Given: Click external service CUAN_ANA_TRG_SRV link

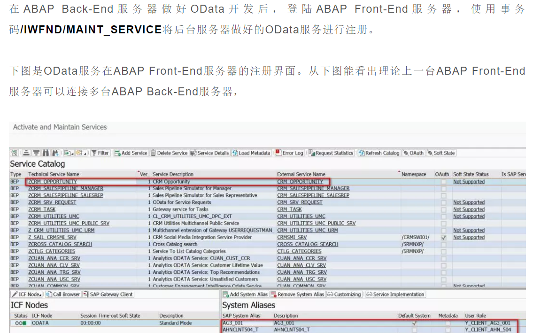Looking at the screenshot, I should click(x=302, y=272).
